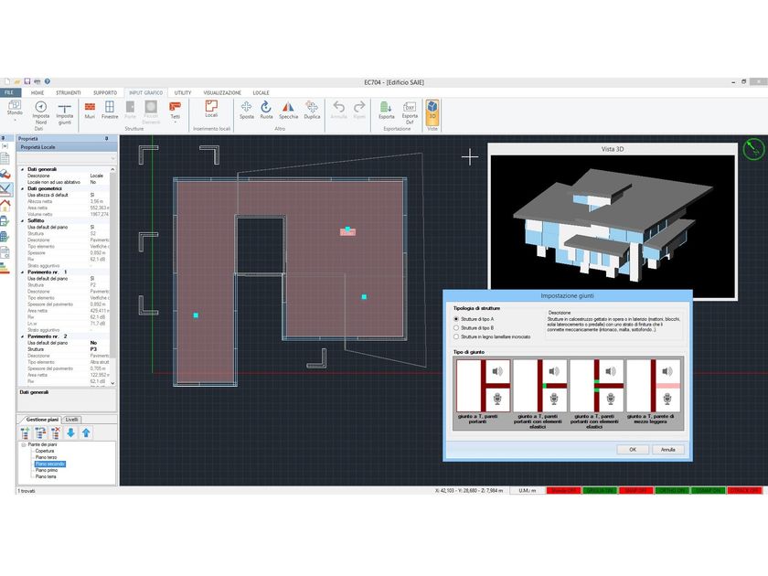Select Piano terra in floor tree

[46, 476]
